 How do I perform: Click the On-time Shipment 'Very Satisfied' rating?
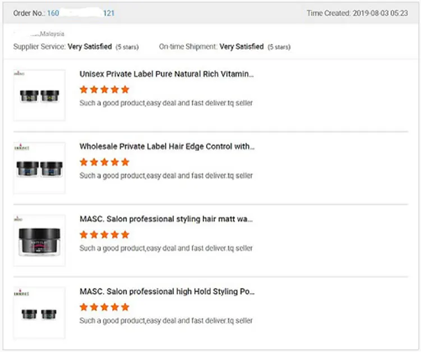pos(241,47)
